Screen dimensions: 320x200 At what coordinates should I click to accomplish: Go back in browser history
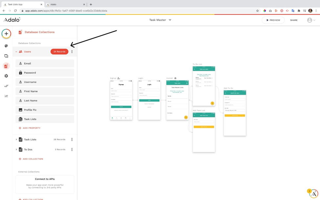pos(4,11)
